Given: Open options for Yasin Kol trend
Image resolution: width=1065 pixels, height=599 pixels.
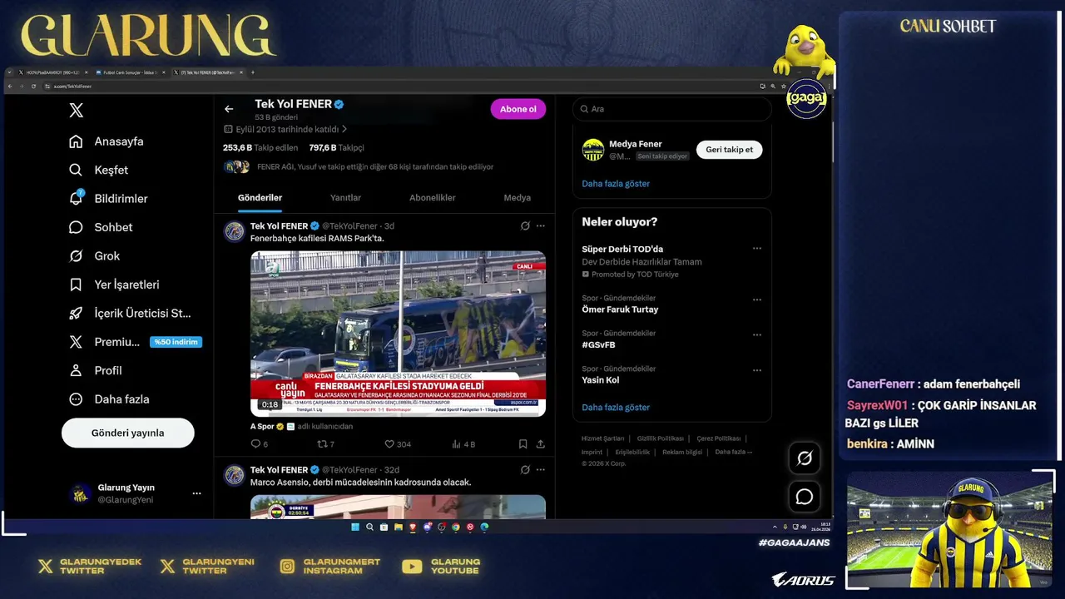Looking at the screenshot, I should click(757, 370).
